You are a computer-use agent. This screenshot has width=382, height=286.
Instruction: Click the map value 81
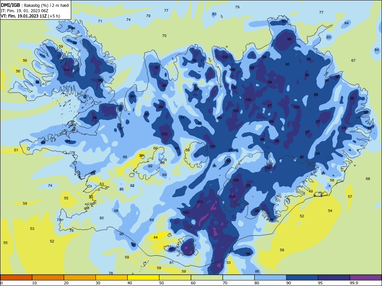[172, 262]
